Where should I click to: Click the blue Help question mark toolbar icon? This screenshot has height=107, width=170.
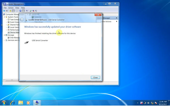click(20, 11)
